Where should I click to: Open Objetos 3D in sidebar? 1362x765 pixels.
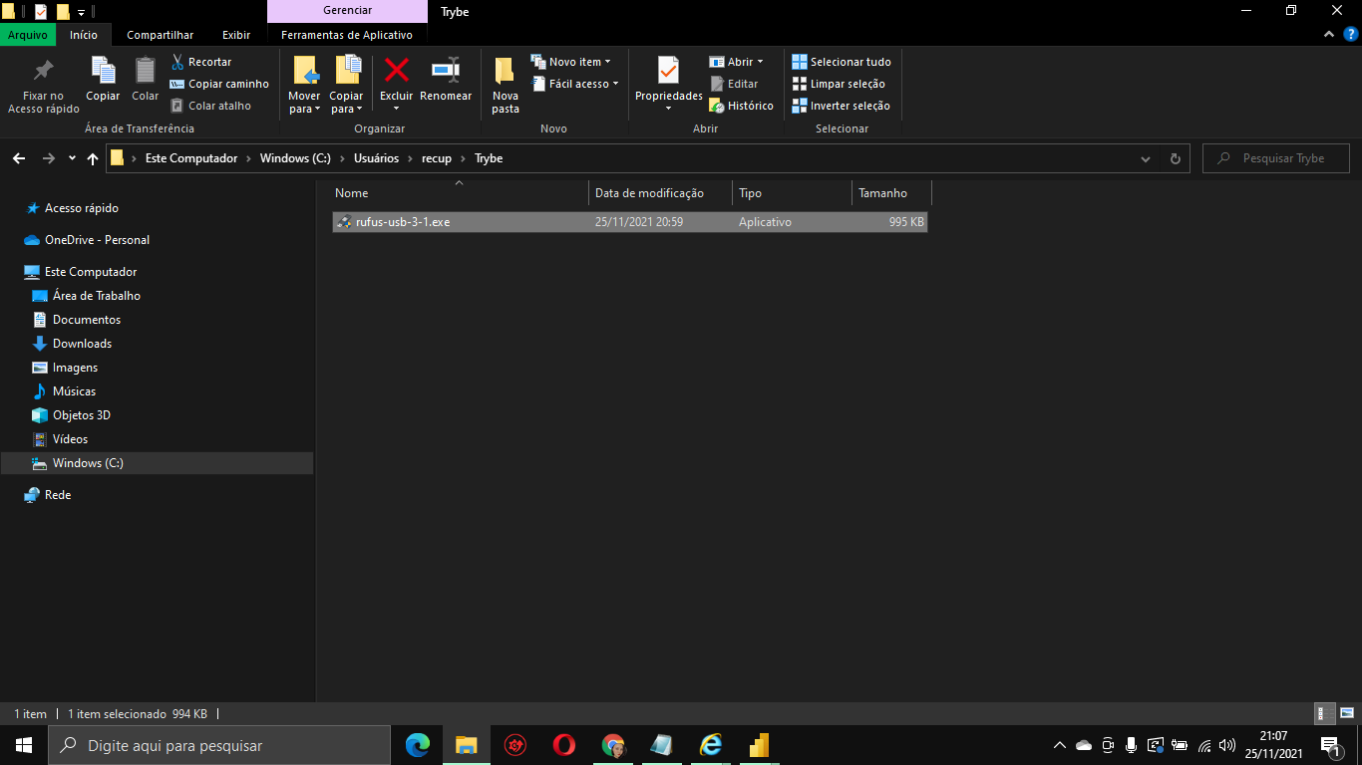pyautogui.click(x=82, y=415)
